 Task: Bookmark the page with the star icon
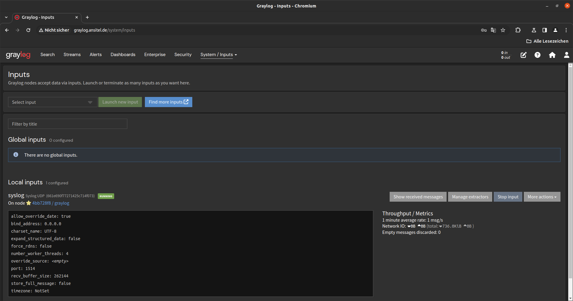coord(503,30)
